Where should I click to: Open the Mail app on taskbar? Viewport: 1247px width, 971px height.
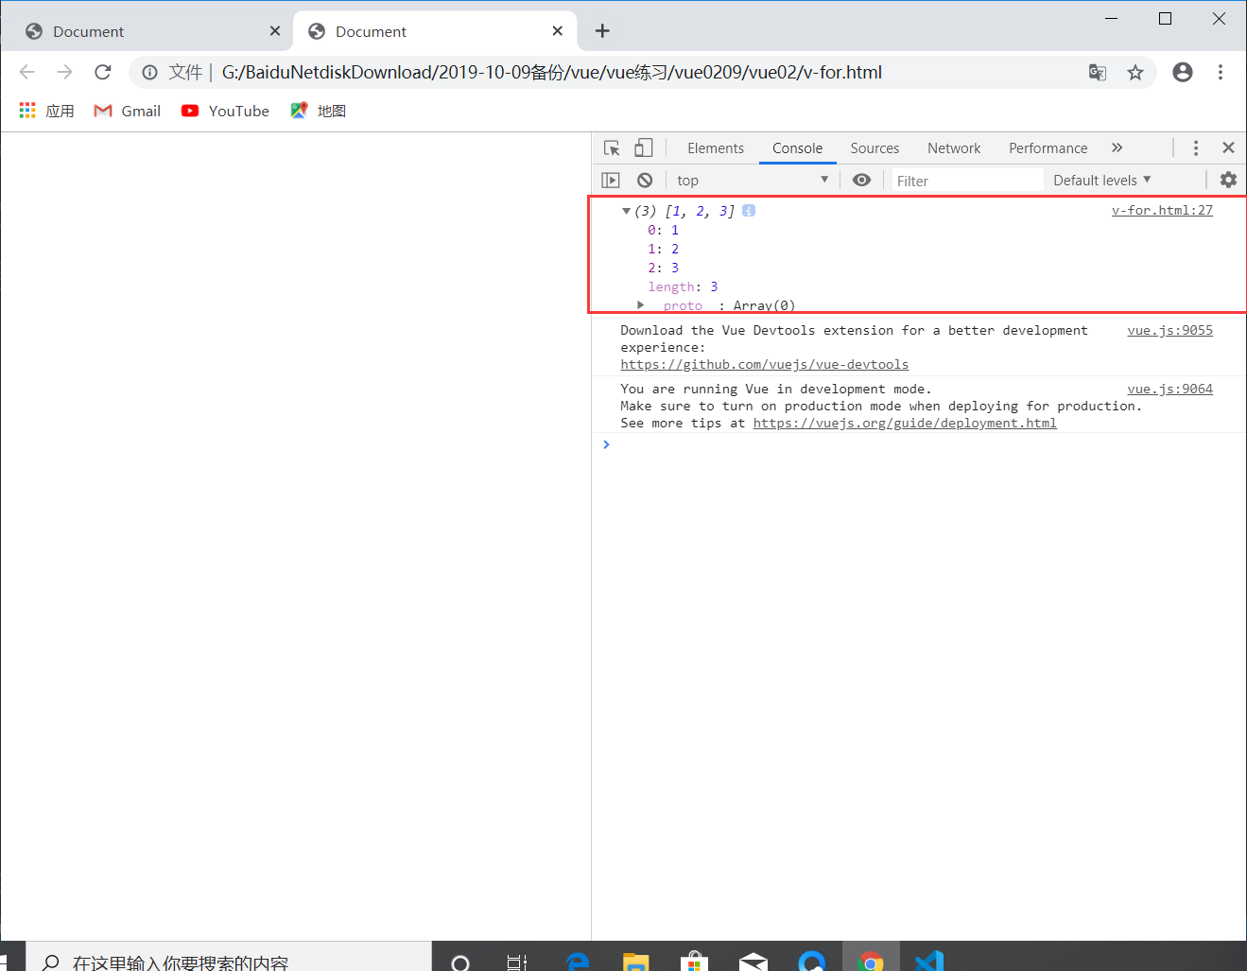753,961
